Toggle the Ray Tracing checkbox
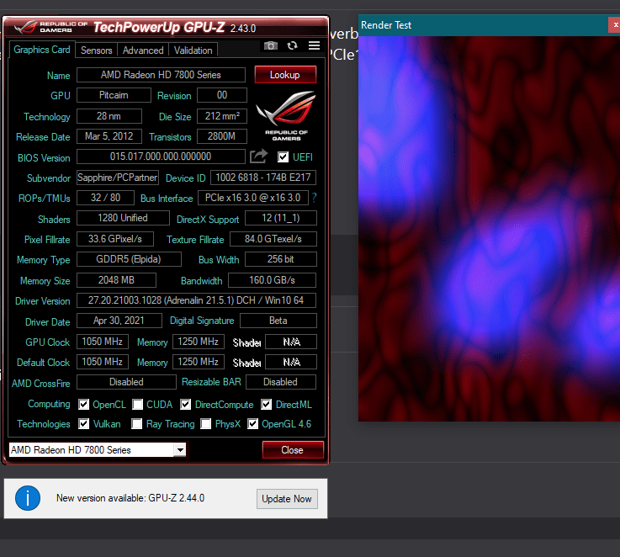 point(137,424)
